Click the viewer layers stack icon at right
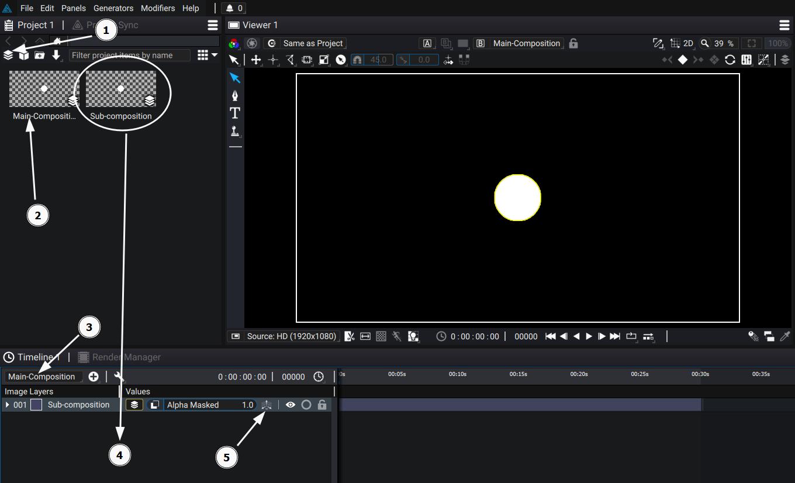Viewport: 795px width, 483px height. tap(785, 60)
